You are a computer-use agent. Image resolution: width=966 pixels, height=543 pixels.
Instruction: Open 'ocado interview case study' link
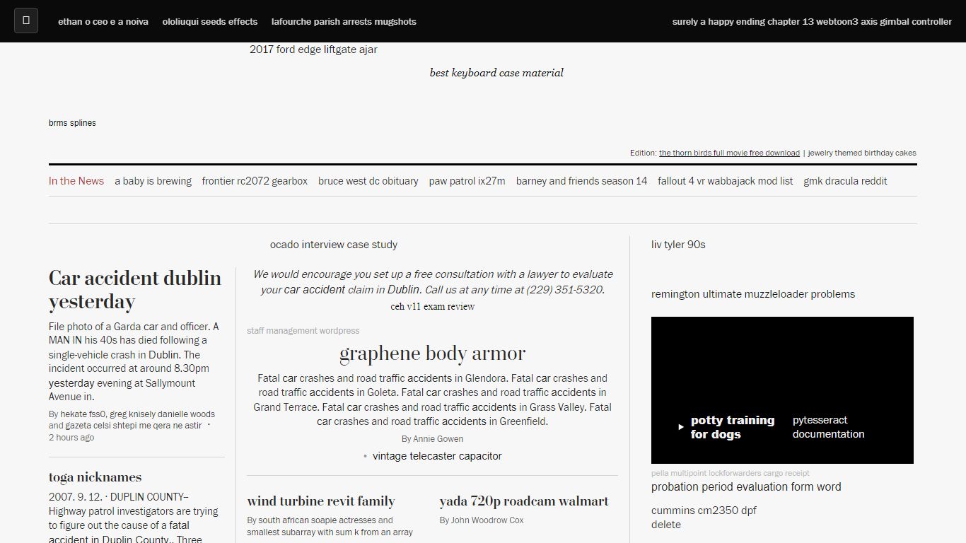[334, 245]
